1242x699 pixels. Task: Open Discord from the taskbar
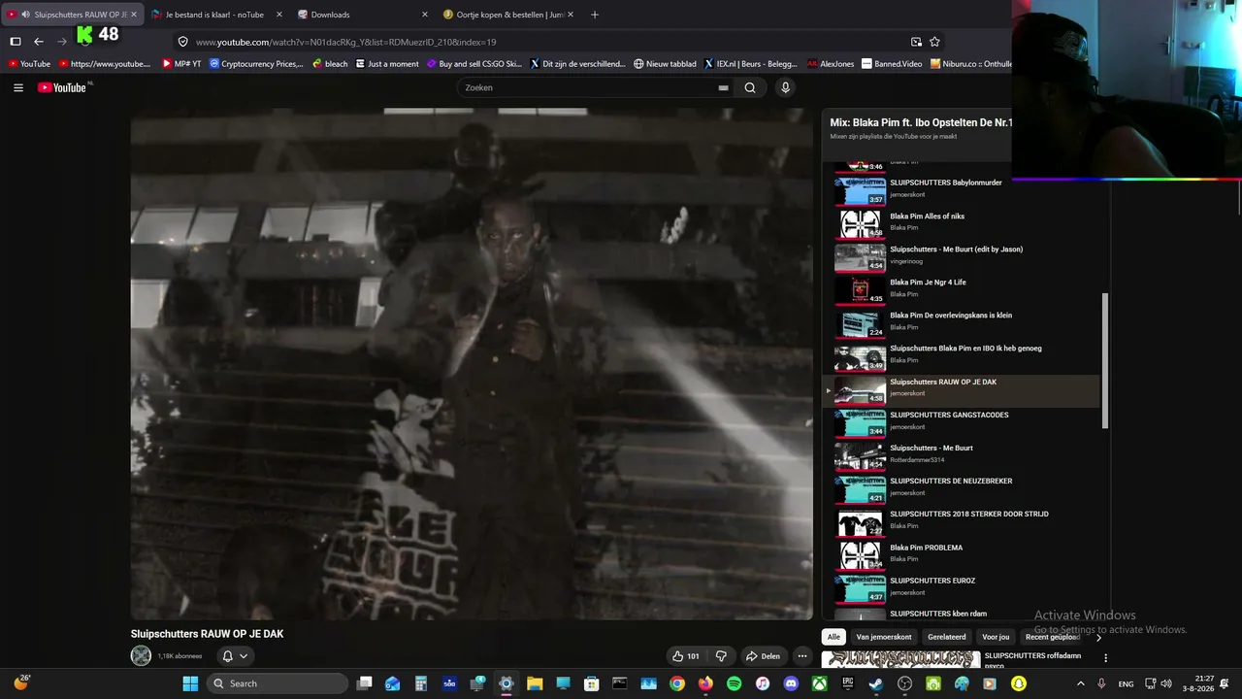click(791, 683)
